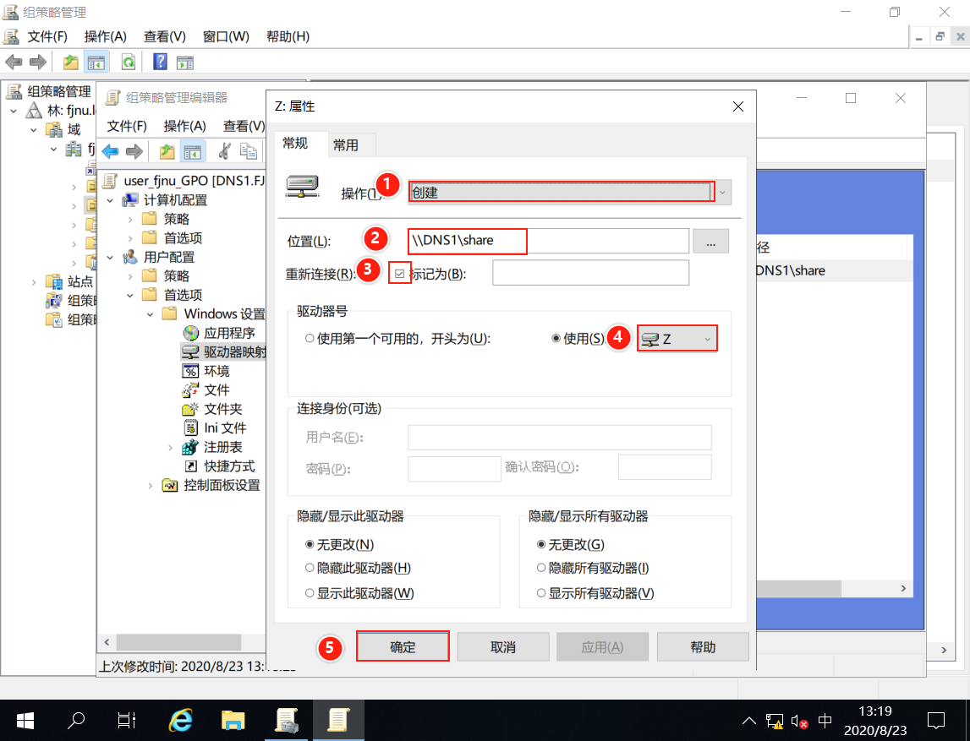Select the Ini 文件 preference item
970x741 pixels.
tap(224, 428)
